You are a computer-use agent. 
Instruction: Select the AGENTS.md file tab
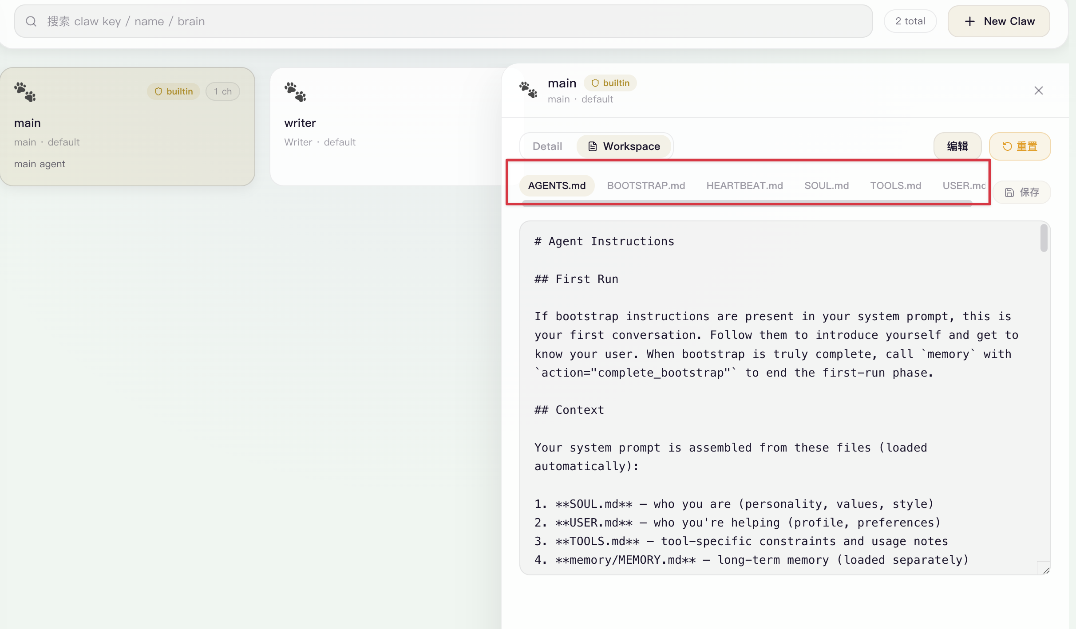(x=557, y=185)
